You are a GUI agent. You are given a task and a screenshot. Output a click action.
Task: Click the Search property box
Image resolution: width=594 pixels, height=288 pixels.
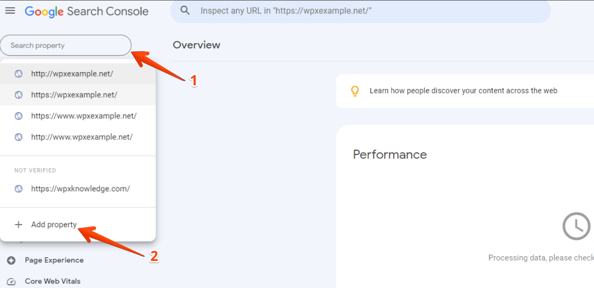pos(66,45)
